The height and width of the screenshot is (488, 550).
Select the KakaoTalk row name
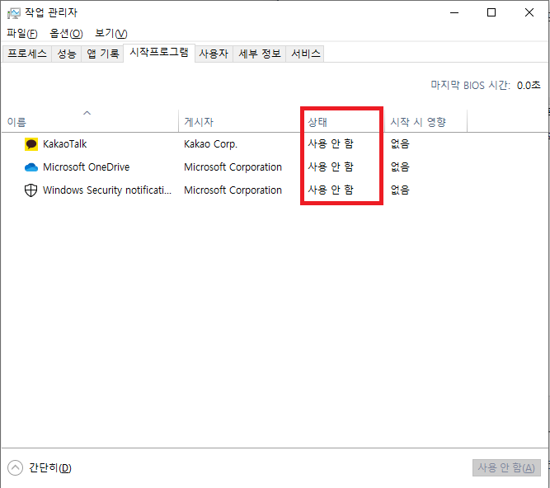(64, 144)
